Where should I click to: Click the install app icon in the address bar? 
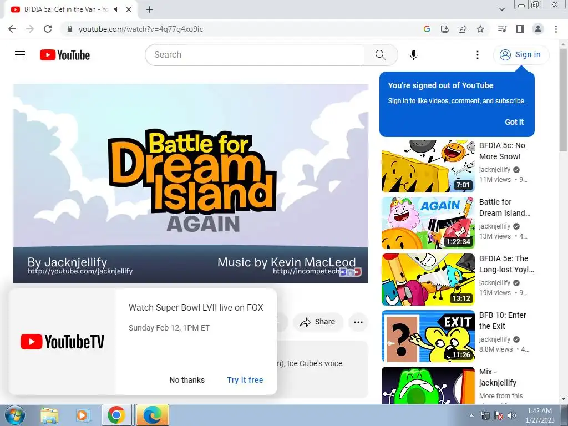click(x=444, y=29)
